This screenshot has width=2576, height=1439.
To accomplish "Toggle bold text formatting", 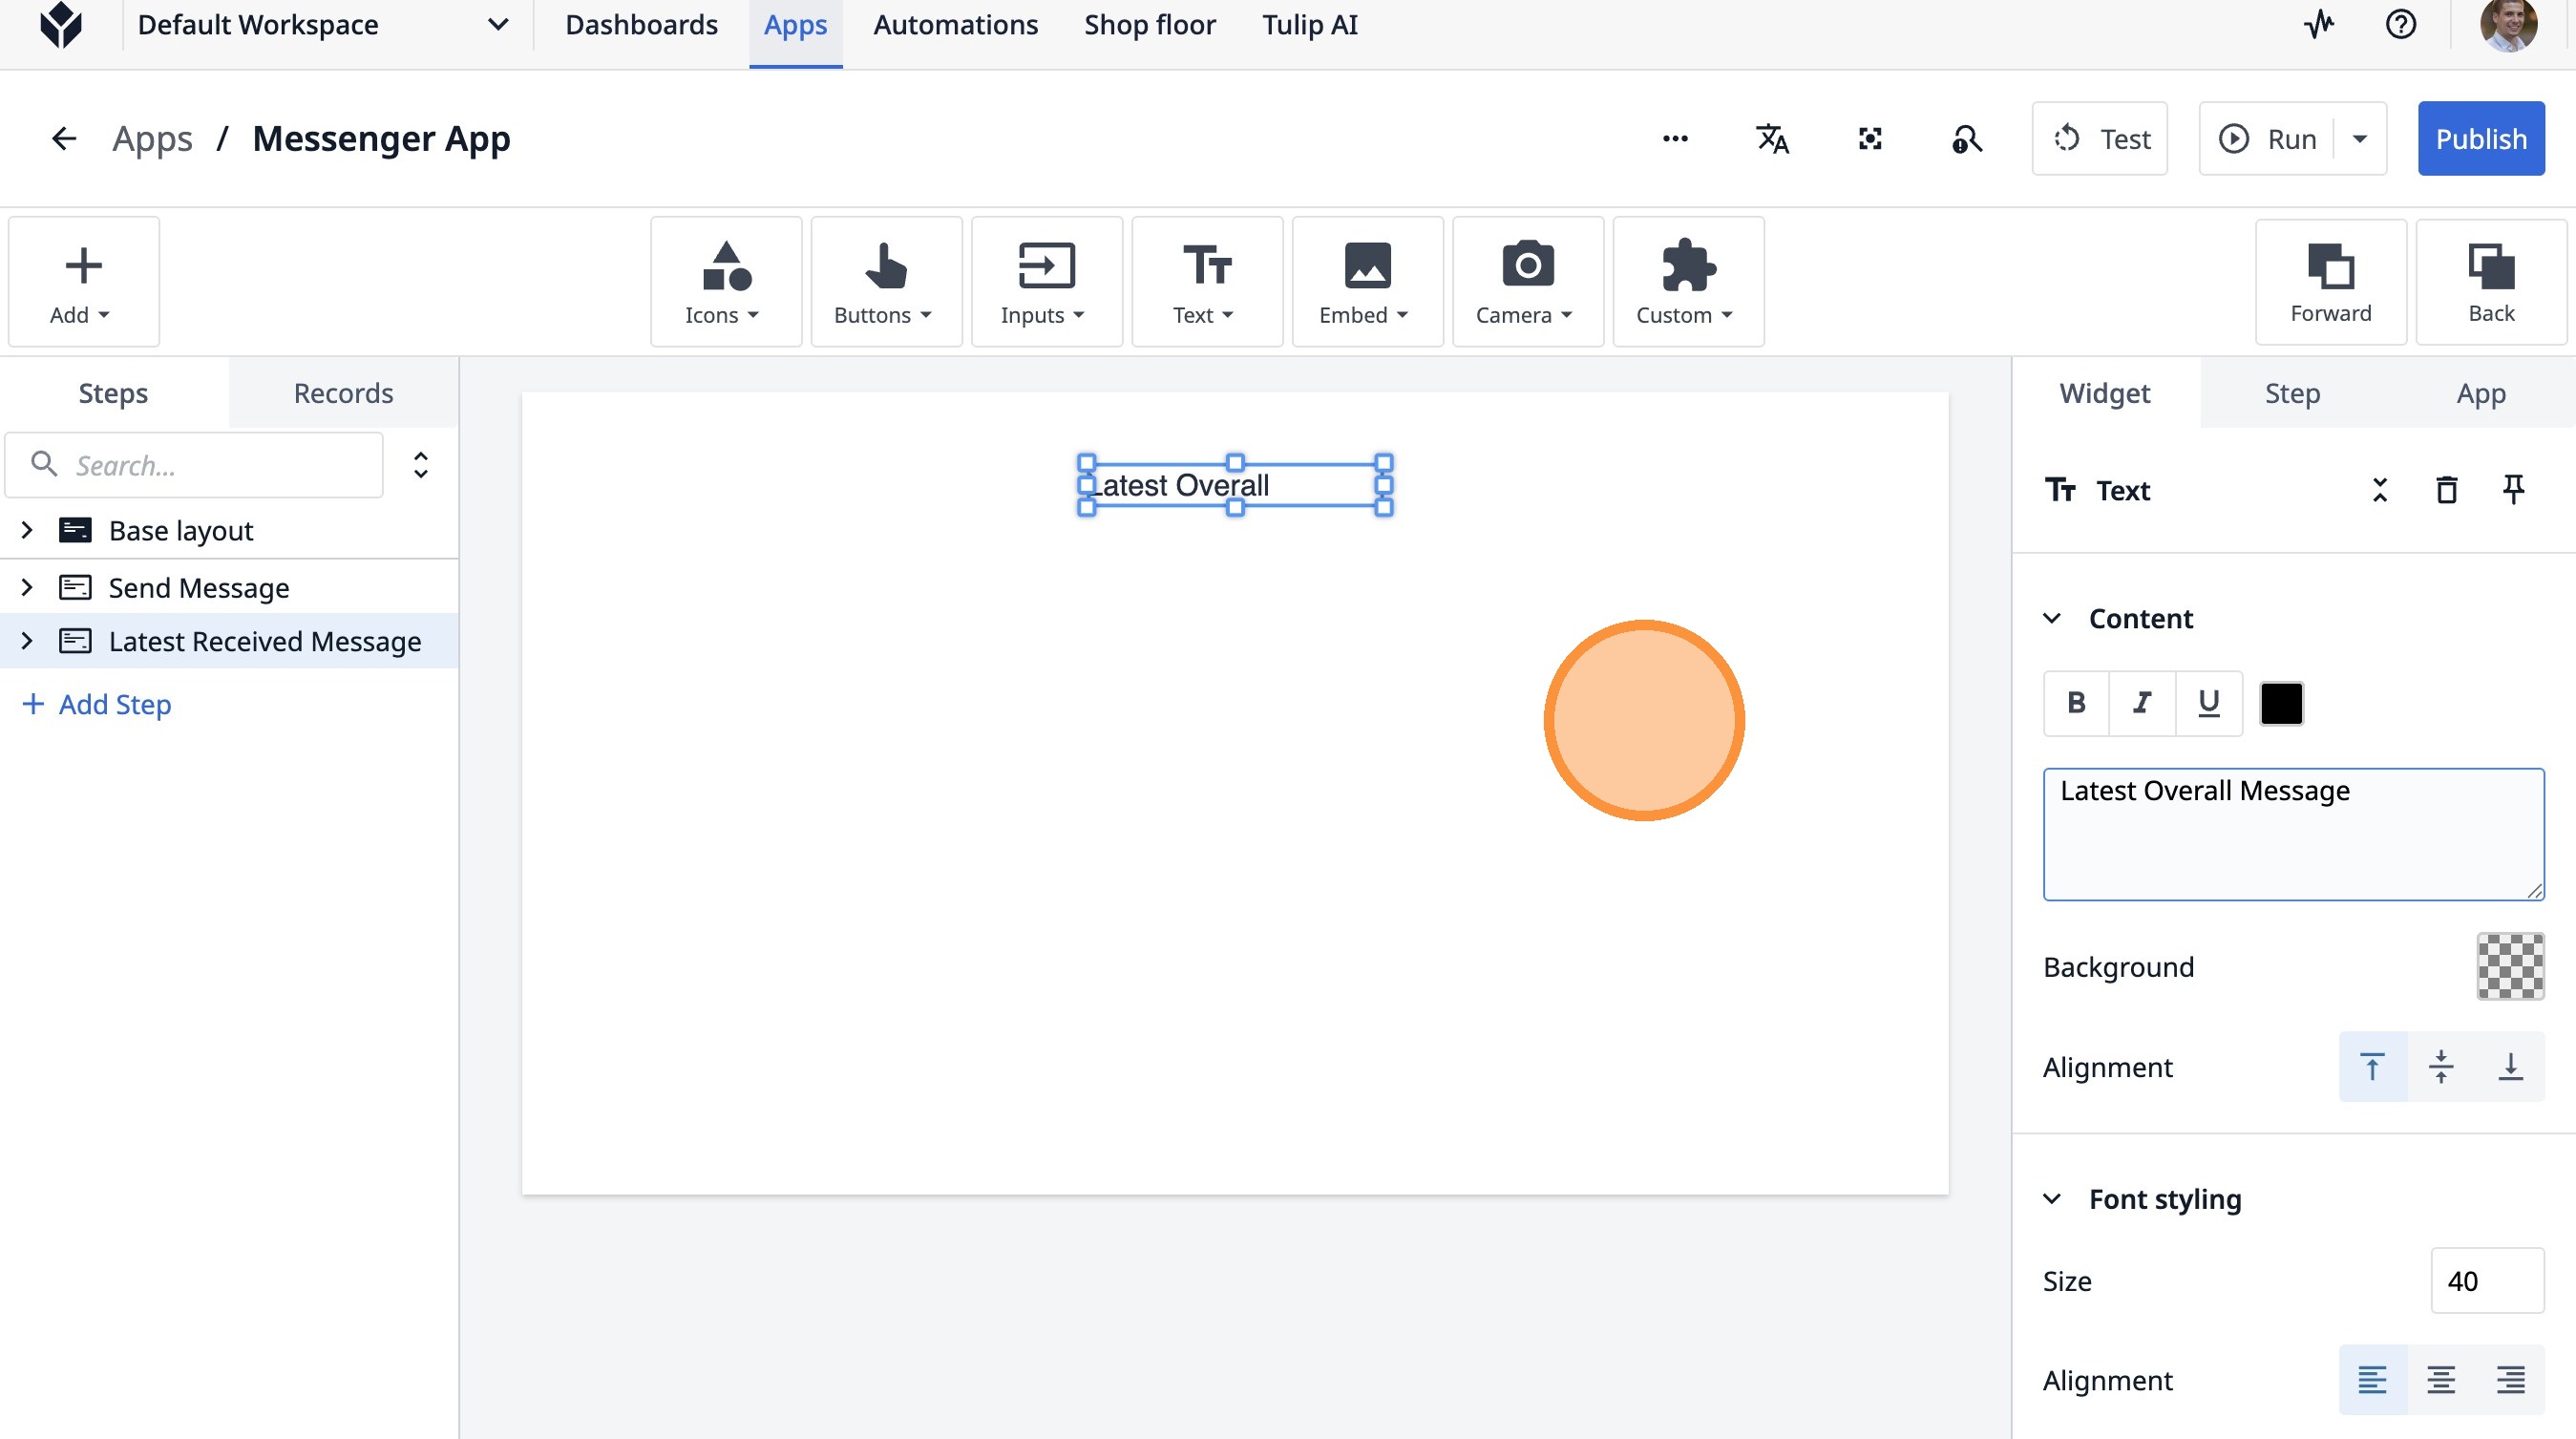I will pos(2076,703).
